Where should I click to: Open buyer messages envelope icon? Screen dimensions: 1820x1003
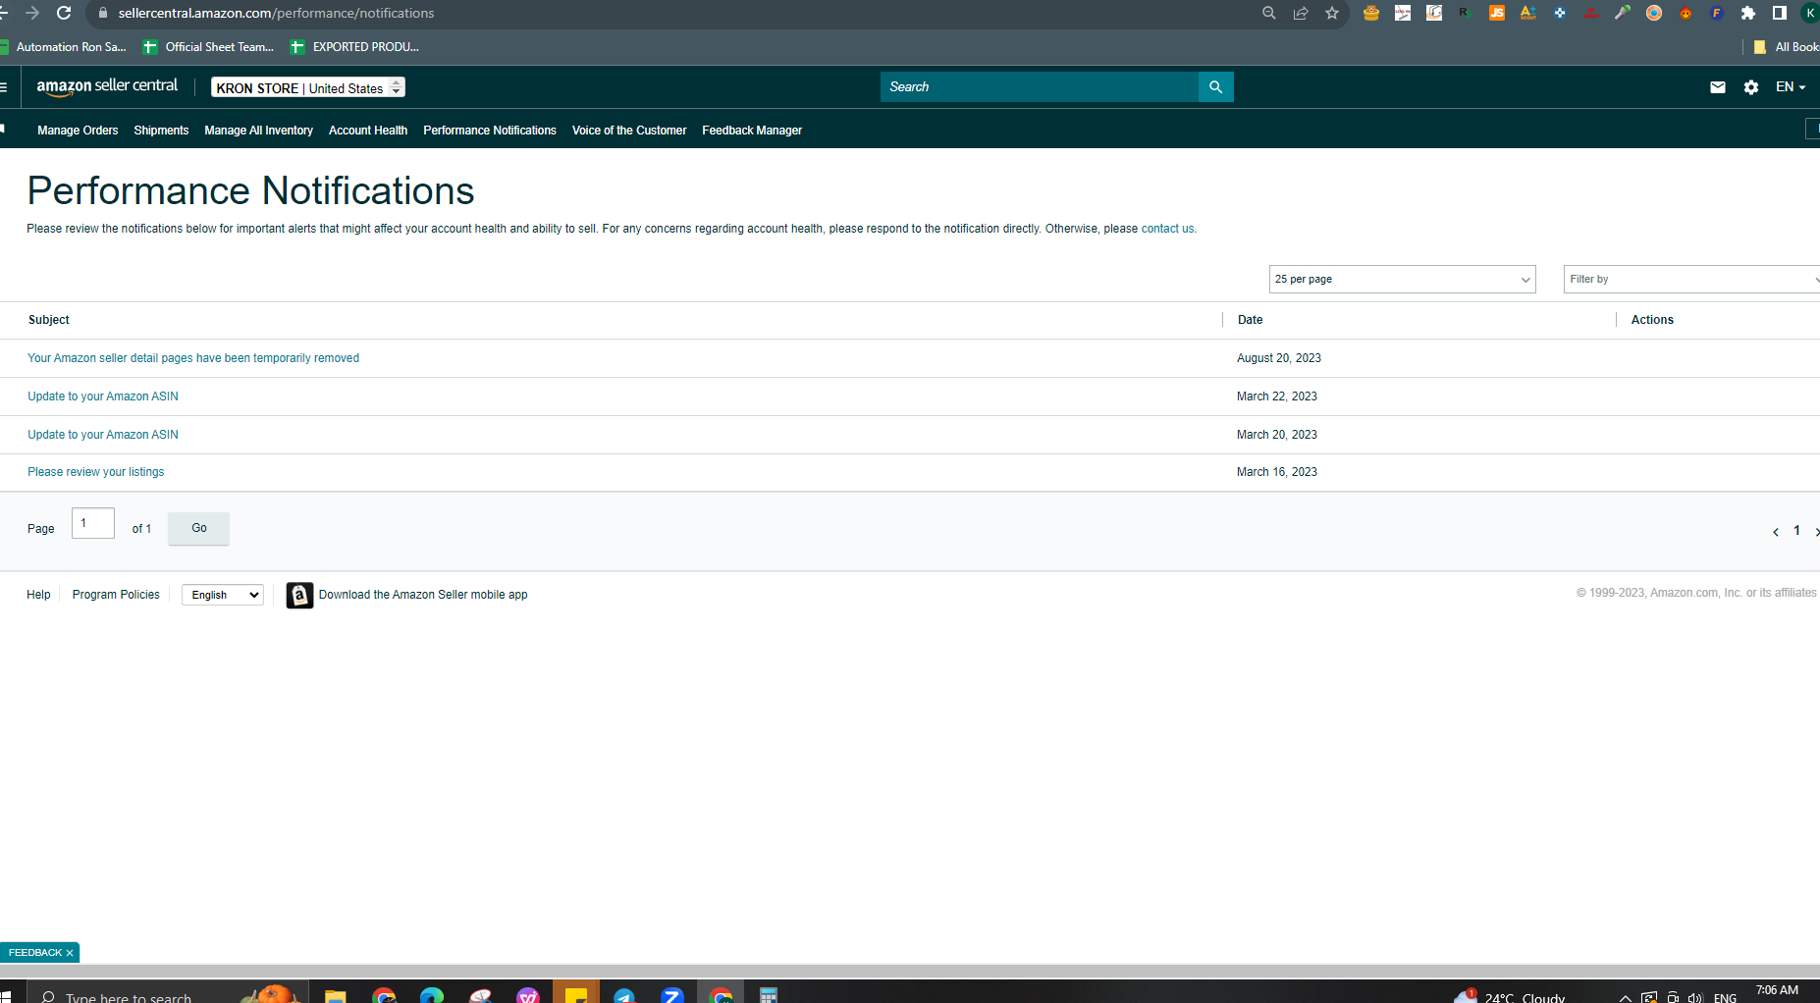click(x=1718, y=87)
